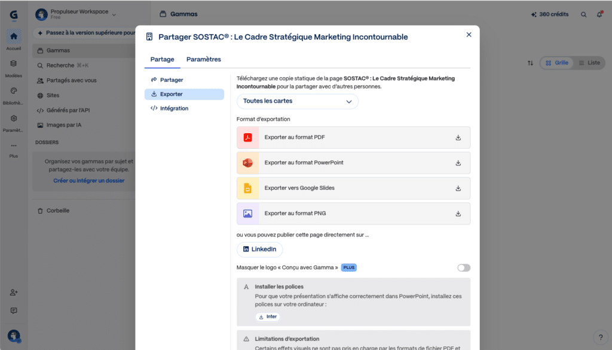The height and width of the screenshot is (350, 612).
Task: Click the PNG image icon
Action: (247, 213)
